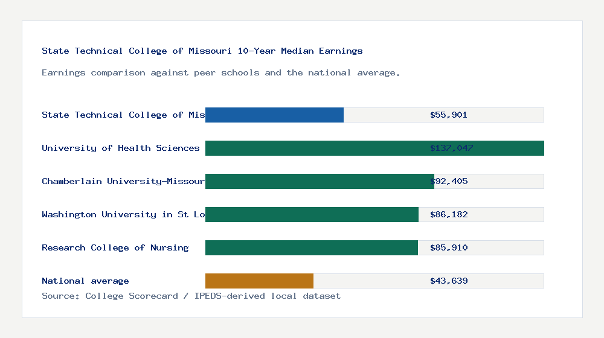Click the chart title about 10-Year Median Earnings

(202, 51)
